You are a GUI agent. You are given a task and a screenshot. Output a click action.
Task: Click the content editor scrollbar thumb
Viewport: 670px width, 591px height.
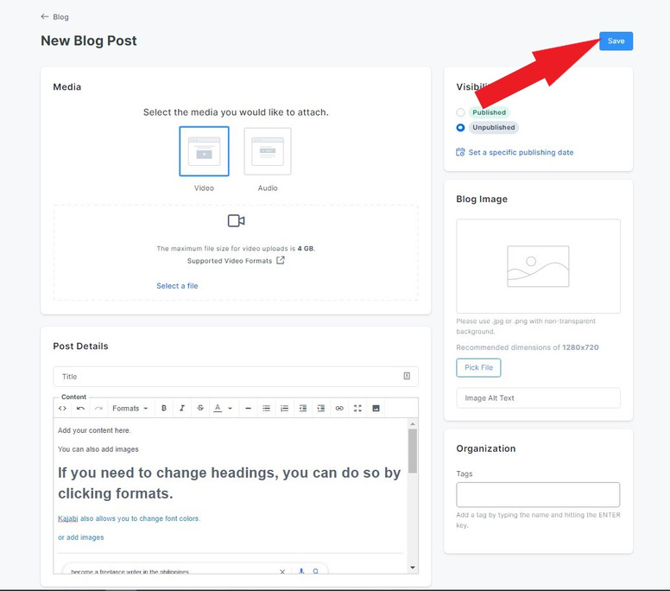pos(413,451)
